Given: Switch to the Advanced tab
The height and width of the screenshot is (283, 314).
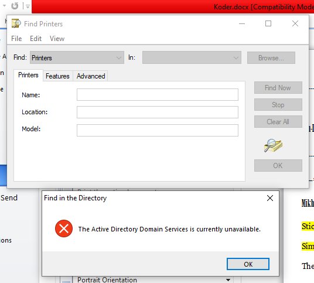Looking at the screenshot, I should click(91, 76).
